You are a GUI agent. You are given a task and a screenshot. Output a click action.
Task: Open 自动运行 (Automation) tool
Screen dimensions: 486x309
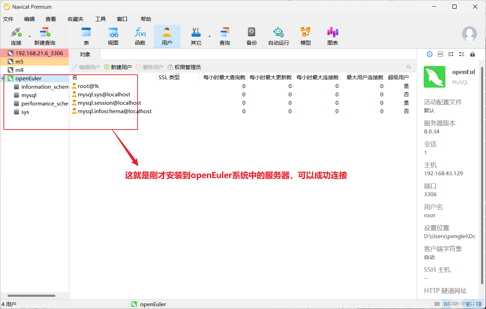(279, 36)
